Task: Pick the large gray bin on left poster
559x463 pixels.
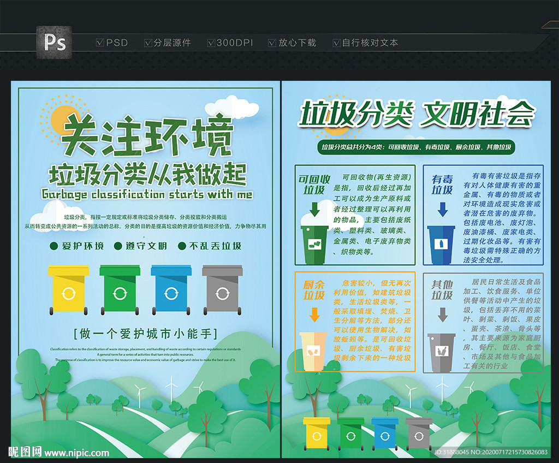Action: point(222,289)
